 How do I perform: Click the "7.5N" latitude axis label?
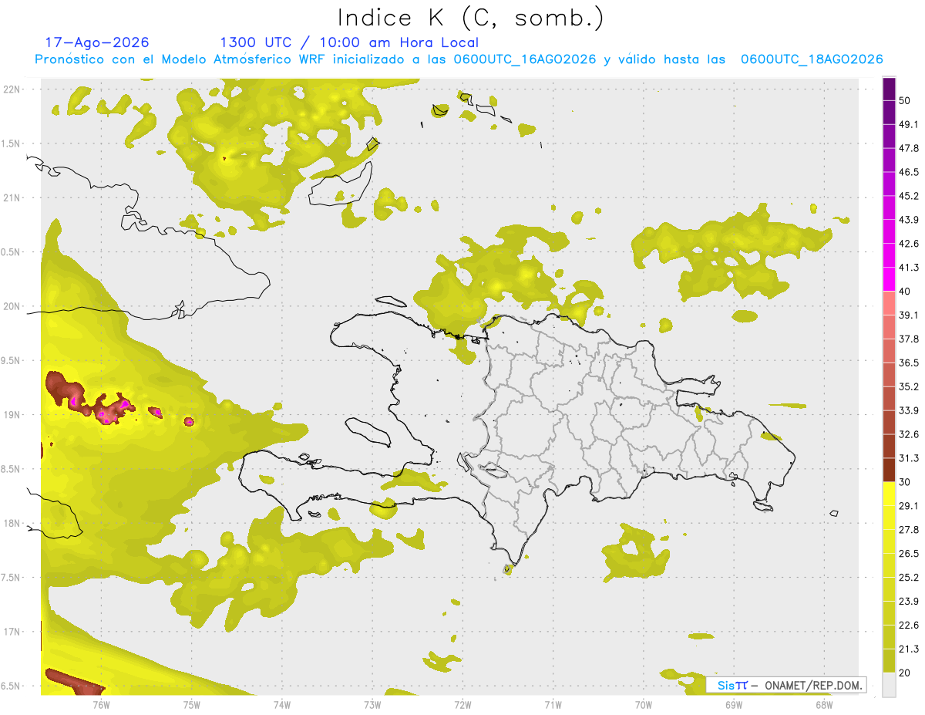click(x=12, y=578)
